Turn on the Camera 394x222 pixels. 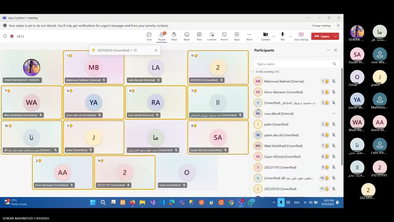tap(265, 36)
